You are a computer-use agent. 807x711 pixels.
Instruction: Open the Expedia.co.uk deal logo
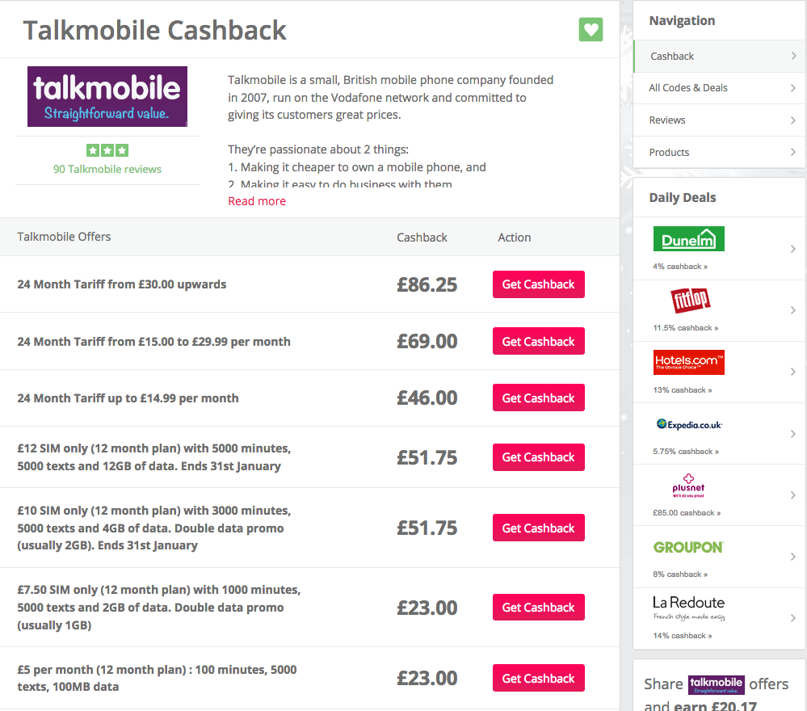point(689,424)
